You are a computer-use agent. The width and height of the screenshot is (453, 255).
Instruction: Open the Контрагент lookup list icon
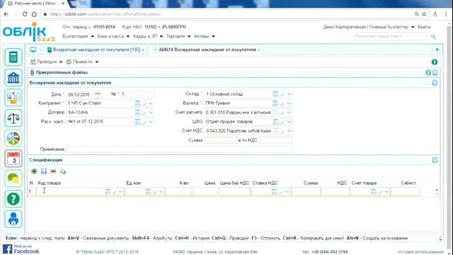(137, 103)
